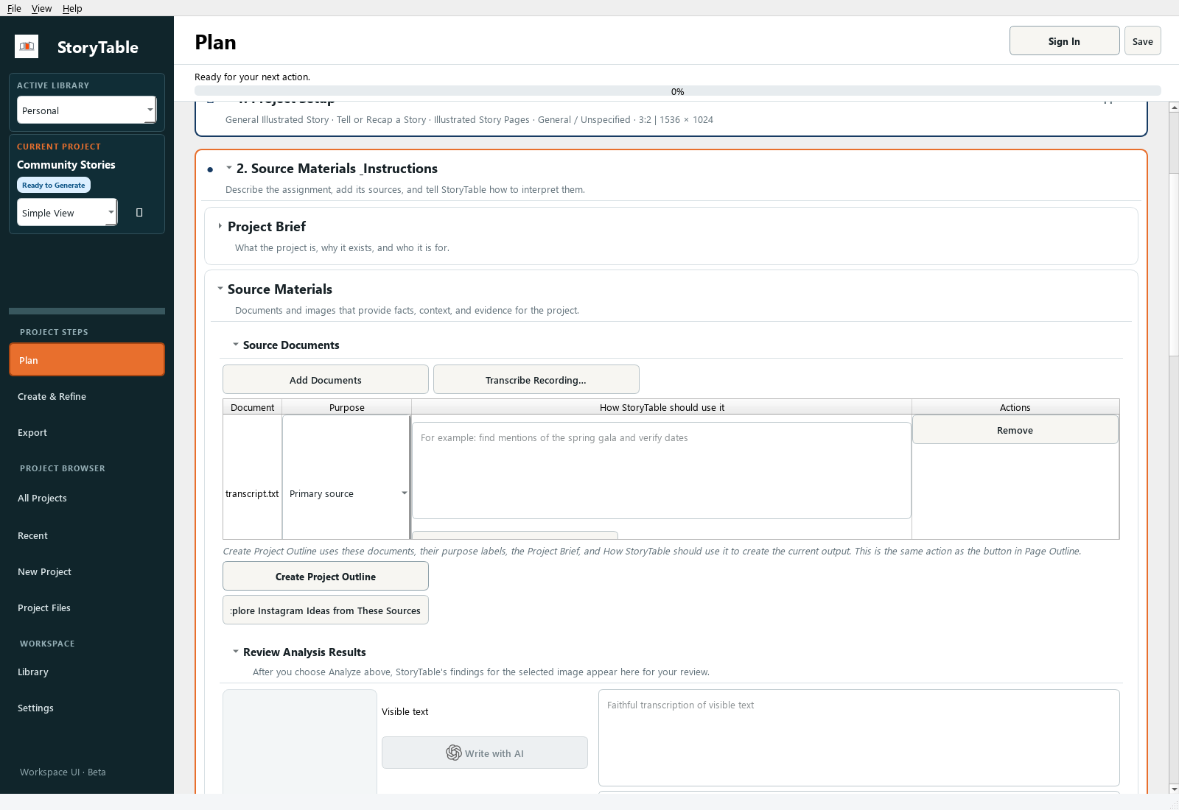Screen dimensions: 1179x810
Task: Collapse the 2. Source Materials _Instructions section
Action: pyautogui.click(x=228, y=168)
